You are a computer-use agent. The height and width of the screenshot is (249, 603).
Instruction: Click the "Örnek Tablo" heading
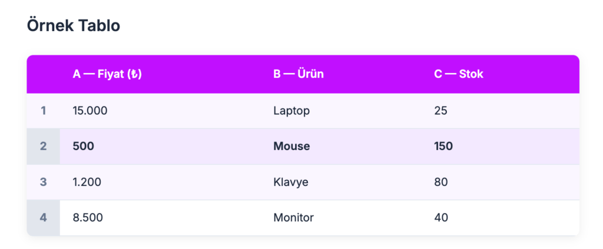(x=74, y=26)
